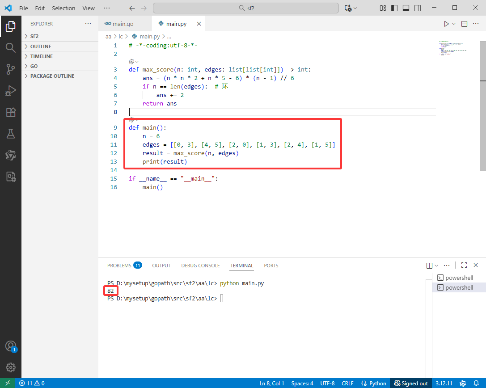Screen dimensions: 486x388
Task: Open the File menu
Action: tap(24, 8)
